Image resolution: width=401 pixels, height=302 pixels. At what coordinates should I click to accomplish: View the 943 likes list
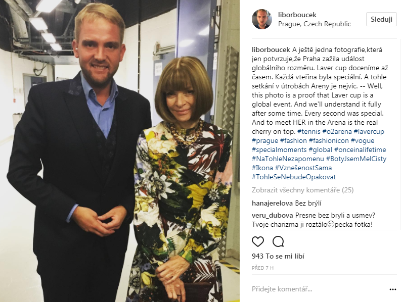click(x=278, y=256)
